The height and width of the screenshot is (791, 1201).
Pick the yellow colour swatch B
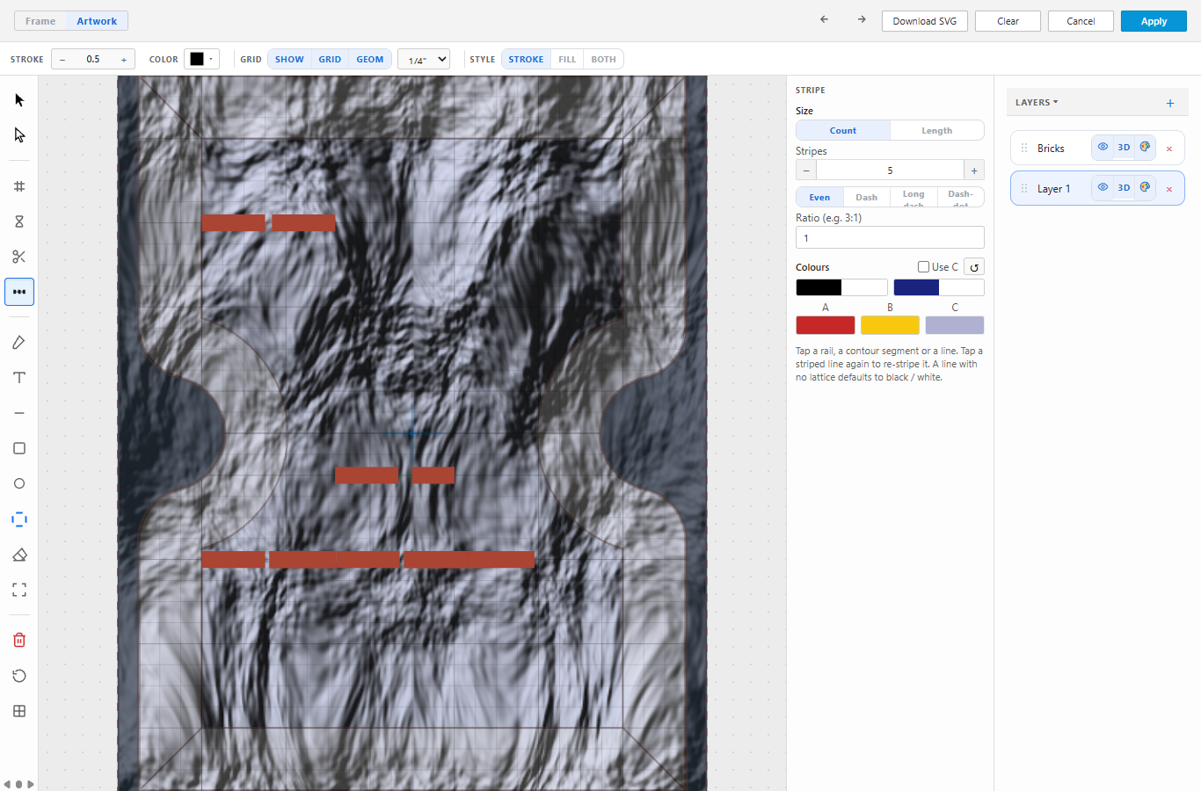point(890,325)
